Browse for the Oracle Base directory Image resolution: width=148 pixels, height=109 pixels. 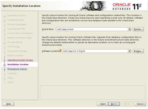tap(138, 29)
